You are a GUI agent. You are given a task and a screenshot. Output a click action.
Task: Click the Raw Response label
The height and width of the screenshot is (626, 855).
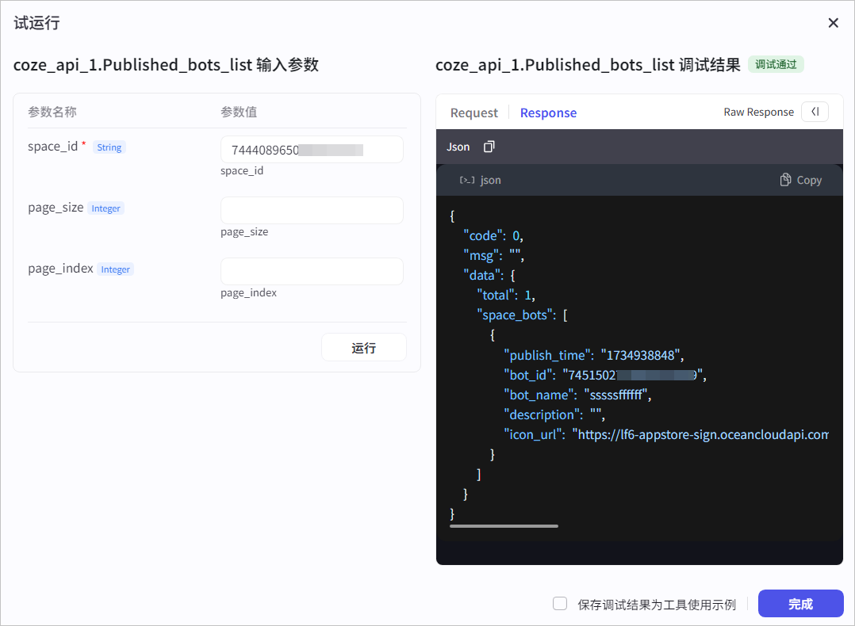coord(758,112)
